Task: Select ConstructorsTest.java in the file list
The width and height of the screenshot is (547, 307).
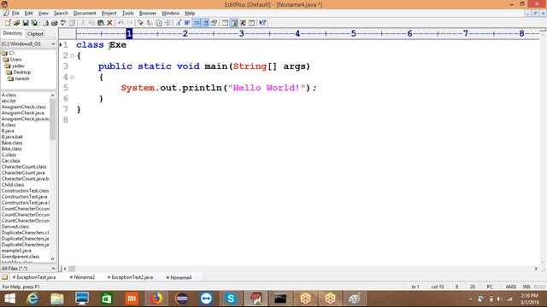Action: [x=24, y=197]
